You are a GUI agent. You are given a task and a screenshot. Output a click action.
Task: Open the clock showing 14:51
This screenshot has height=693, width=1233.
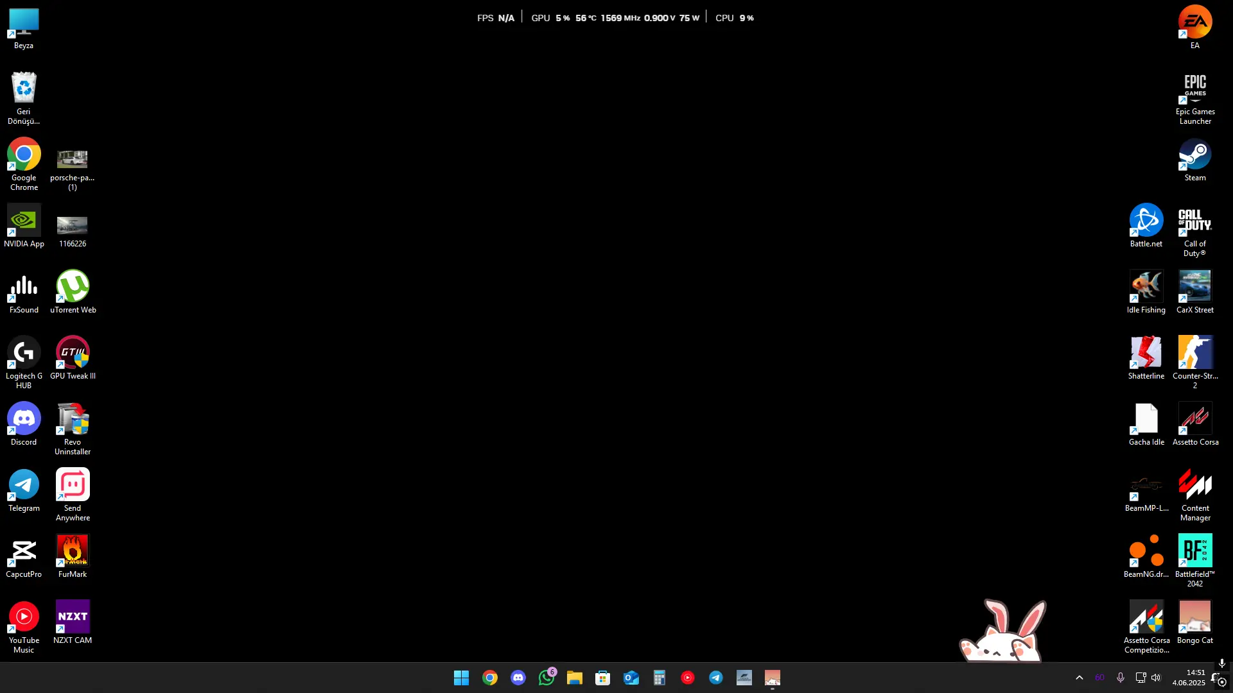click(x=1189, y=678)
